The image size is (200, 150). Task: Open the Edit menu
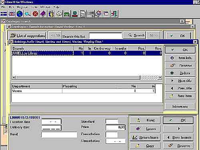pyautogui.click(x=12, y=7)
